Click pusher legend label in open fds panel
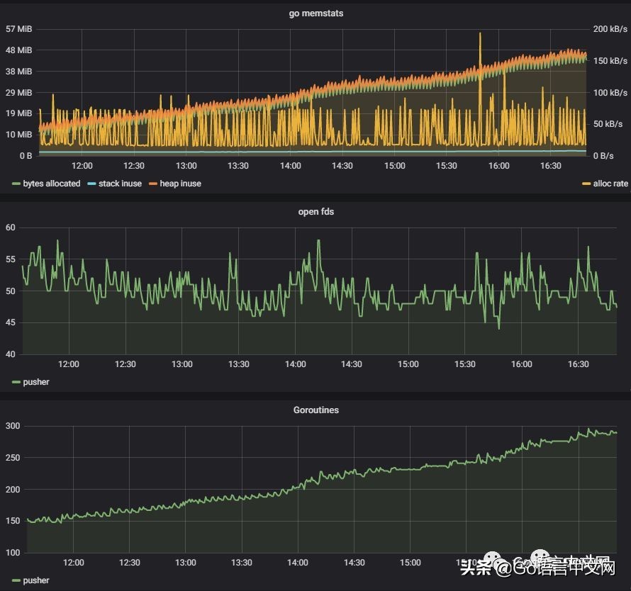 (36, 382)
